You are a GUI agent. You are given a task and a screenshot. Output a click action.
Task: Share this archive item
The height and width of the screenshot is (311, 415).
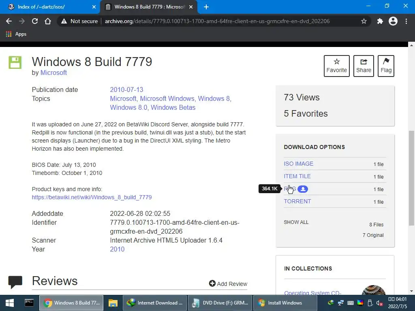[364, 66]
